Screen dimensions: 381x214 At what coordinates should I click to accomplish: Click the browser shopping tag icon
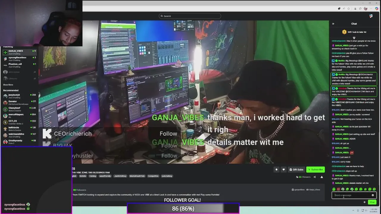point(339,9)
